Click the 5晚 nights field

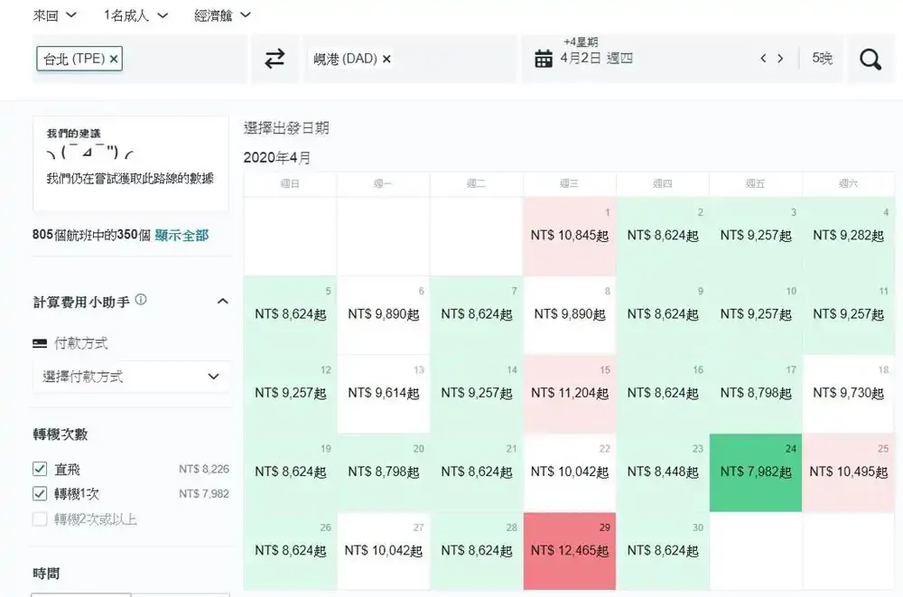coord(822,59)
